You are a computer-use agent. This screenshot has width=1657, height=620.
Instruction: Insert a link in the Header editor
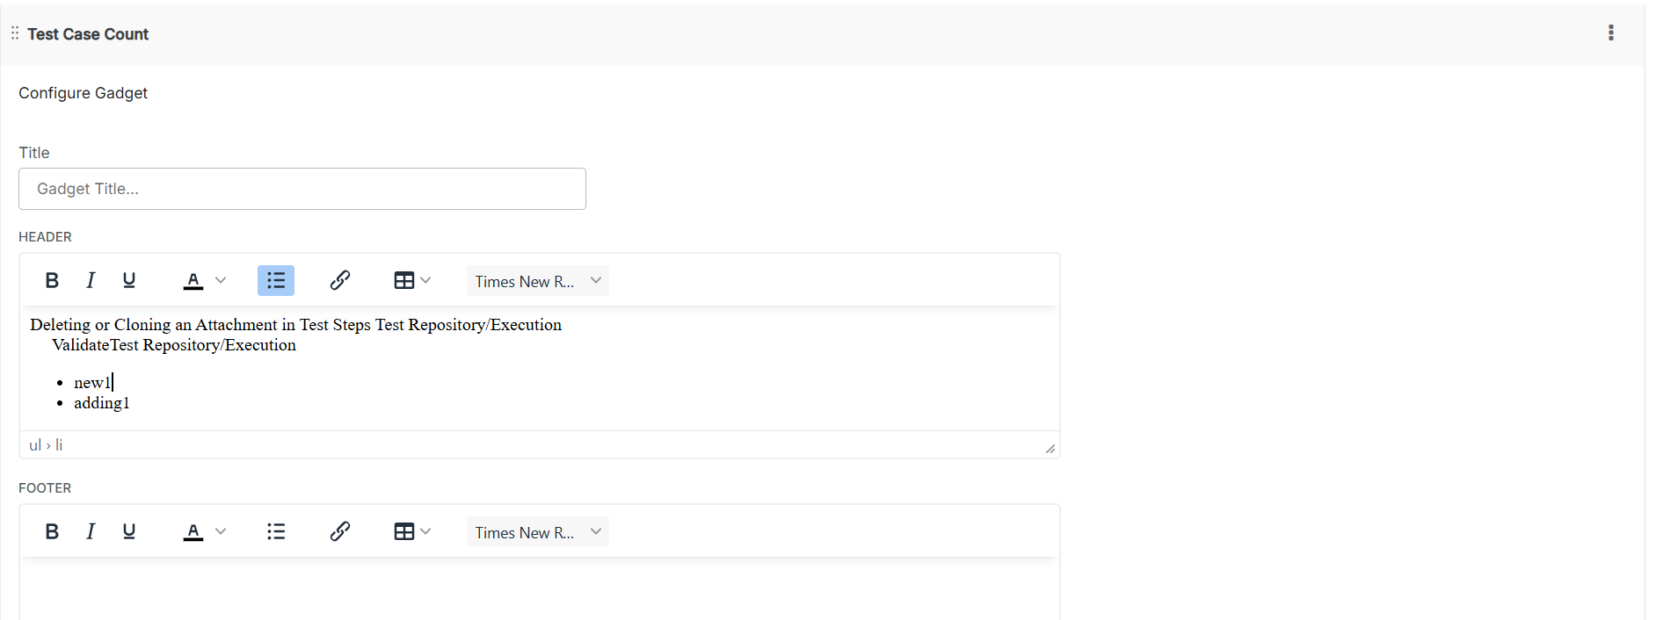pyautogui.click(x=340, y=280)
